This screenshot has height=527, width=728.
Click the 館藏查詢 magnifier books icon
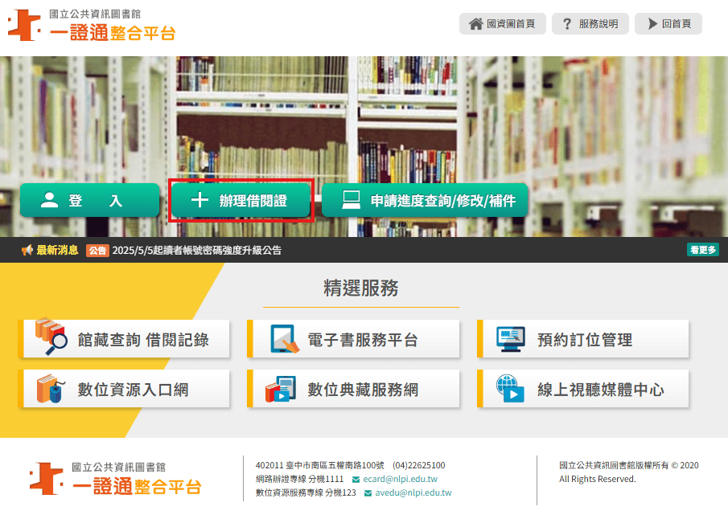51,338
